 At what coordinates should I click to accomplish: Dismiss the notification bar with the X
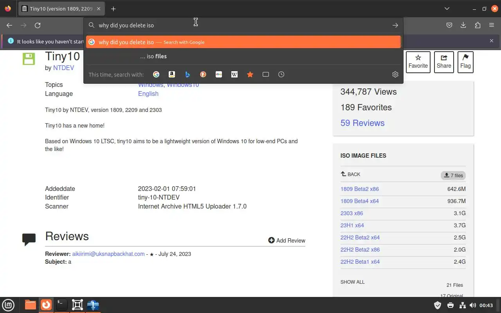point(492,41)
